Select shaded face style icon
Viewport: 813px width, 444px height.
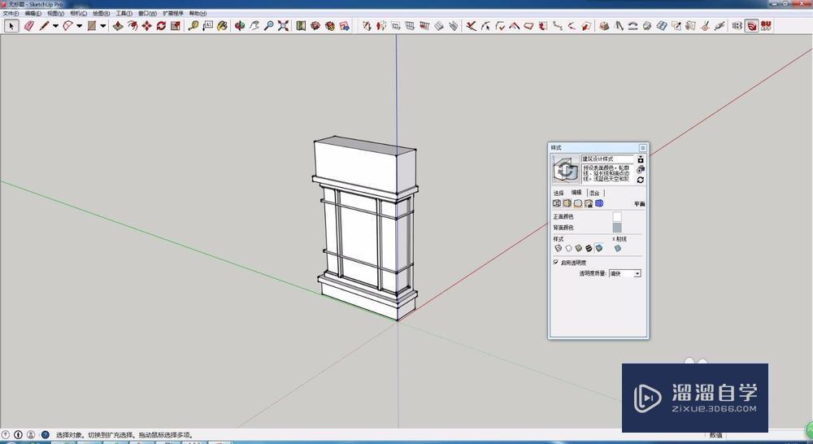tap(579, 248)
